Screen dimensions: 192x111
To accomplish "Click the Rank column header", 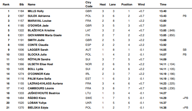I will pos(6,5).
